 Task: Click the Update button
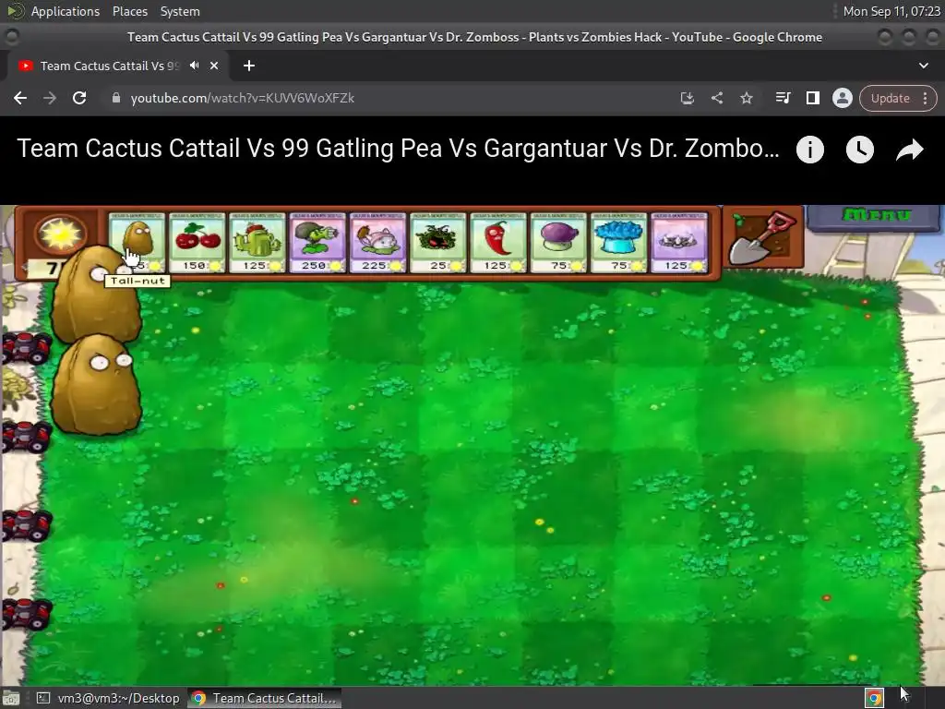coord(891,98)
